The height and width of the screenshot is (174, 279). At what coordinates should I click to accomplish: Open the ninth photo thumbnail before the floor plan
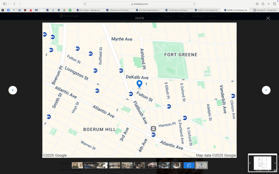(177, 165)
